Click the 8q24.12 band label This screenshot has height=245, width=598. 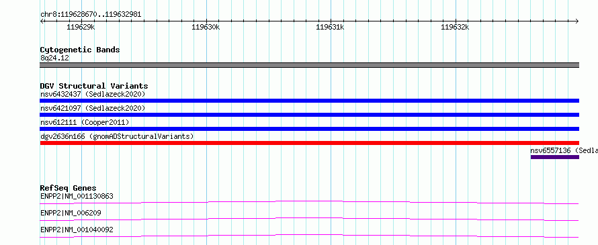(x=54, y=58)
